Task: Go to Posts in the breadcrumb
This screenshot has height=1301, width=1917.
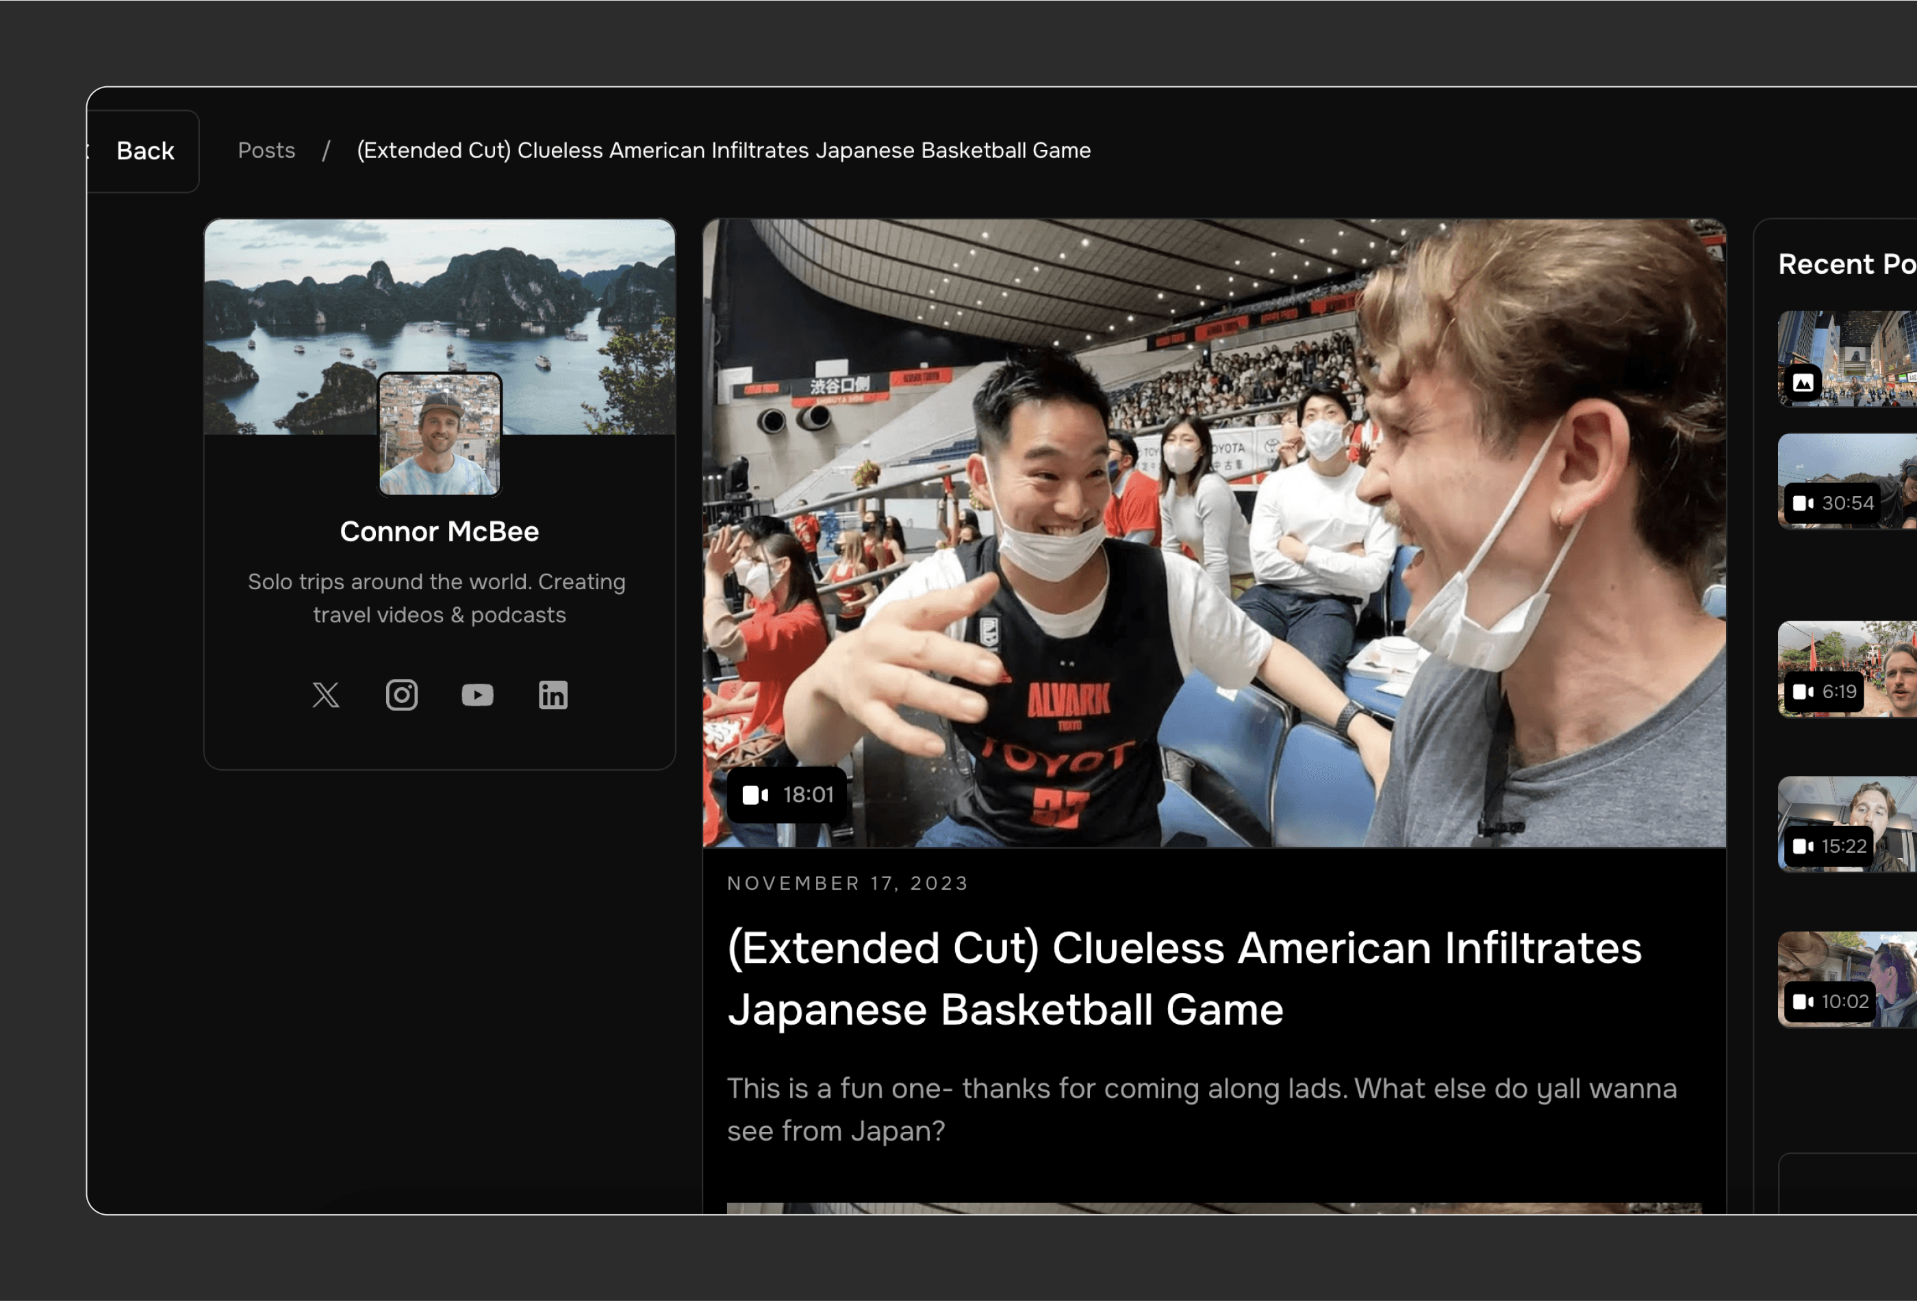Action: tap(266, 151)
